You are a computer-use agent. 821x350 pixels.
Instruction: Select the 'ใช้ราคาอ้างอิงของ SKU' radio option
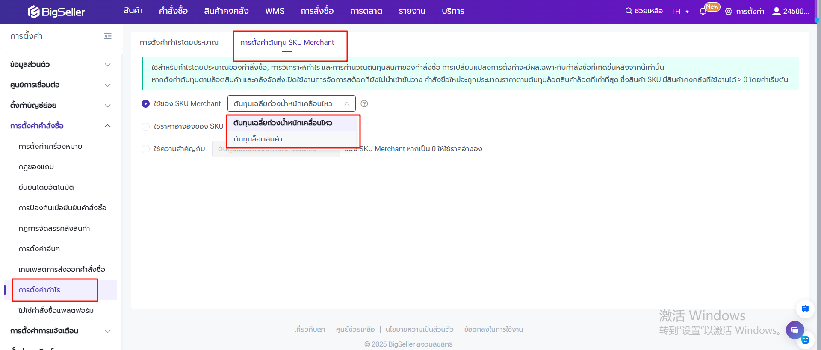[x=146, y=126]
